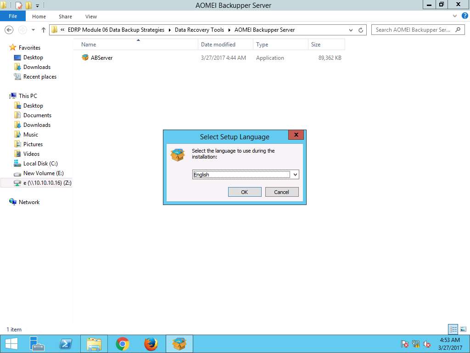The height and width of the screenshot is (353, 470).
Task: Click AOMEI setup taskbar icon
Action: tap(179, 344)
